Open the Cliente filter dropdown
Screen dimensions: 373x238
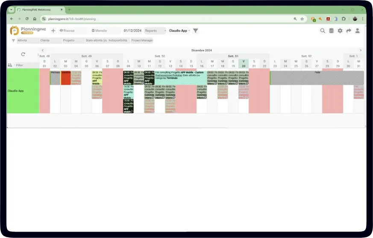50,41
